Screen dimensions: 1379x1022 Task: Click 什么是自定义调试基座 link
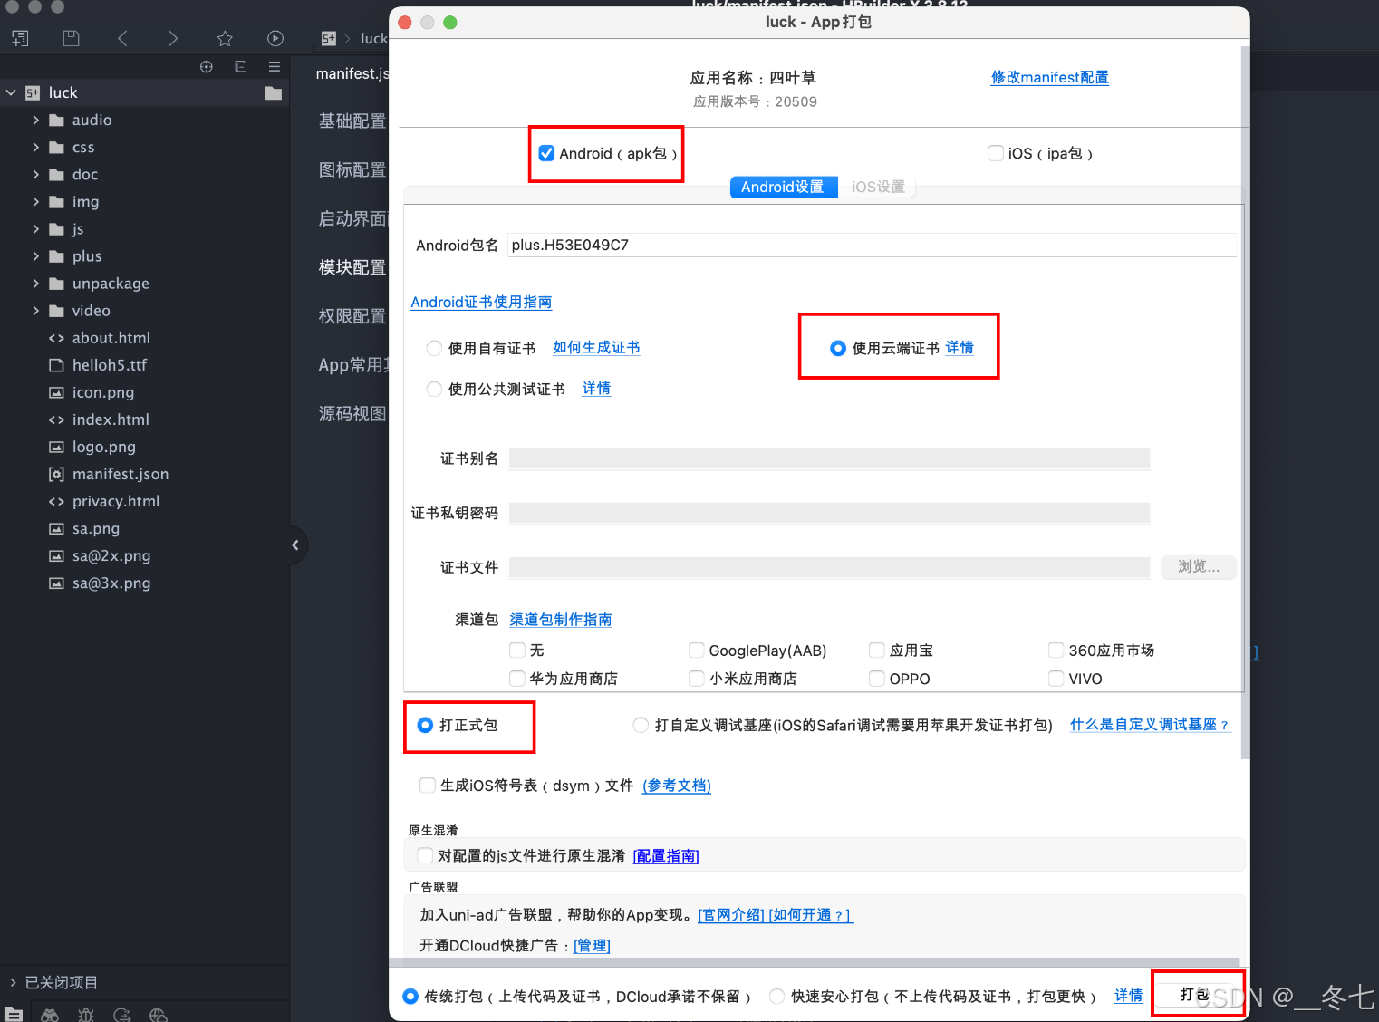pyautogui.click(x=1149, y=724)
